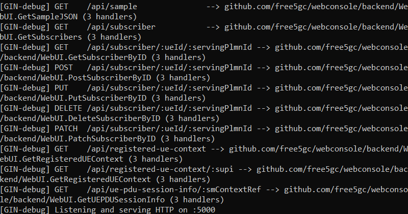
Task: Click GetUEPDUSessionInfo handler text
Action: 121,200
